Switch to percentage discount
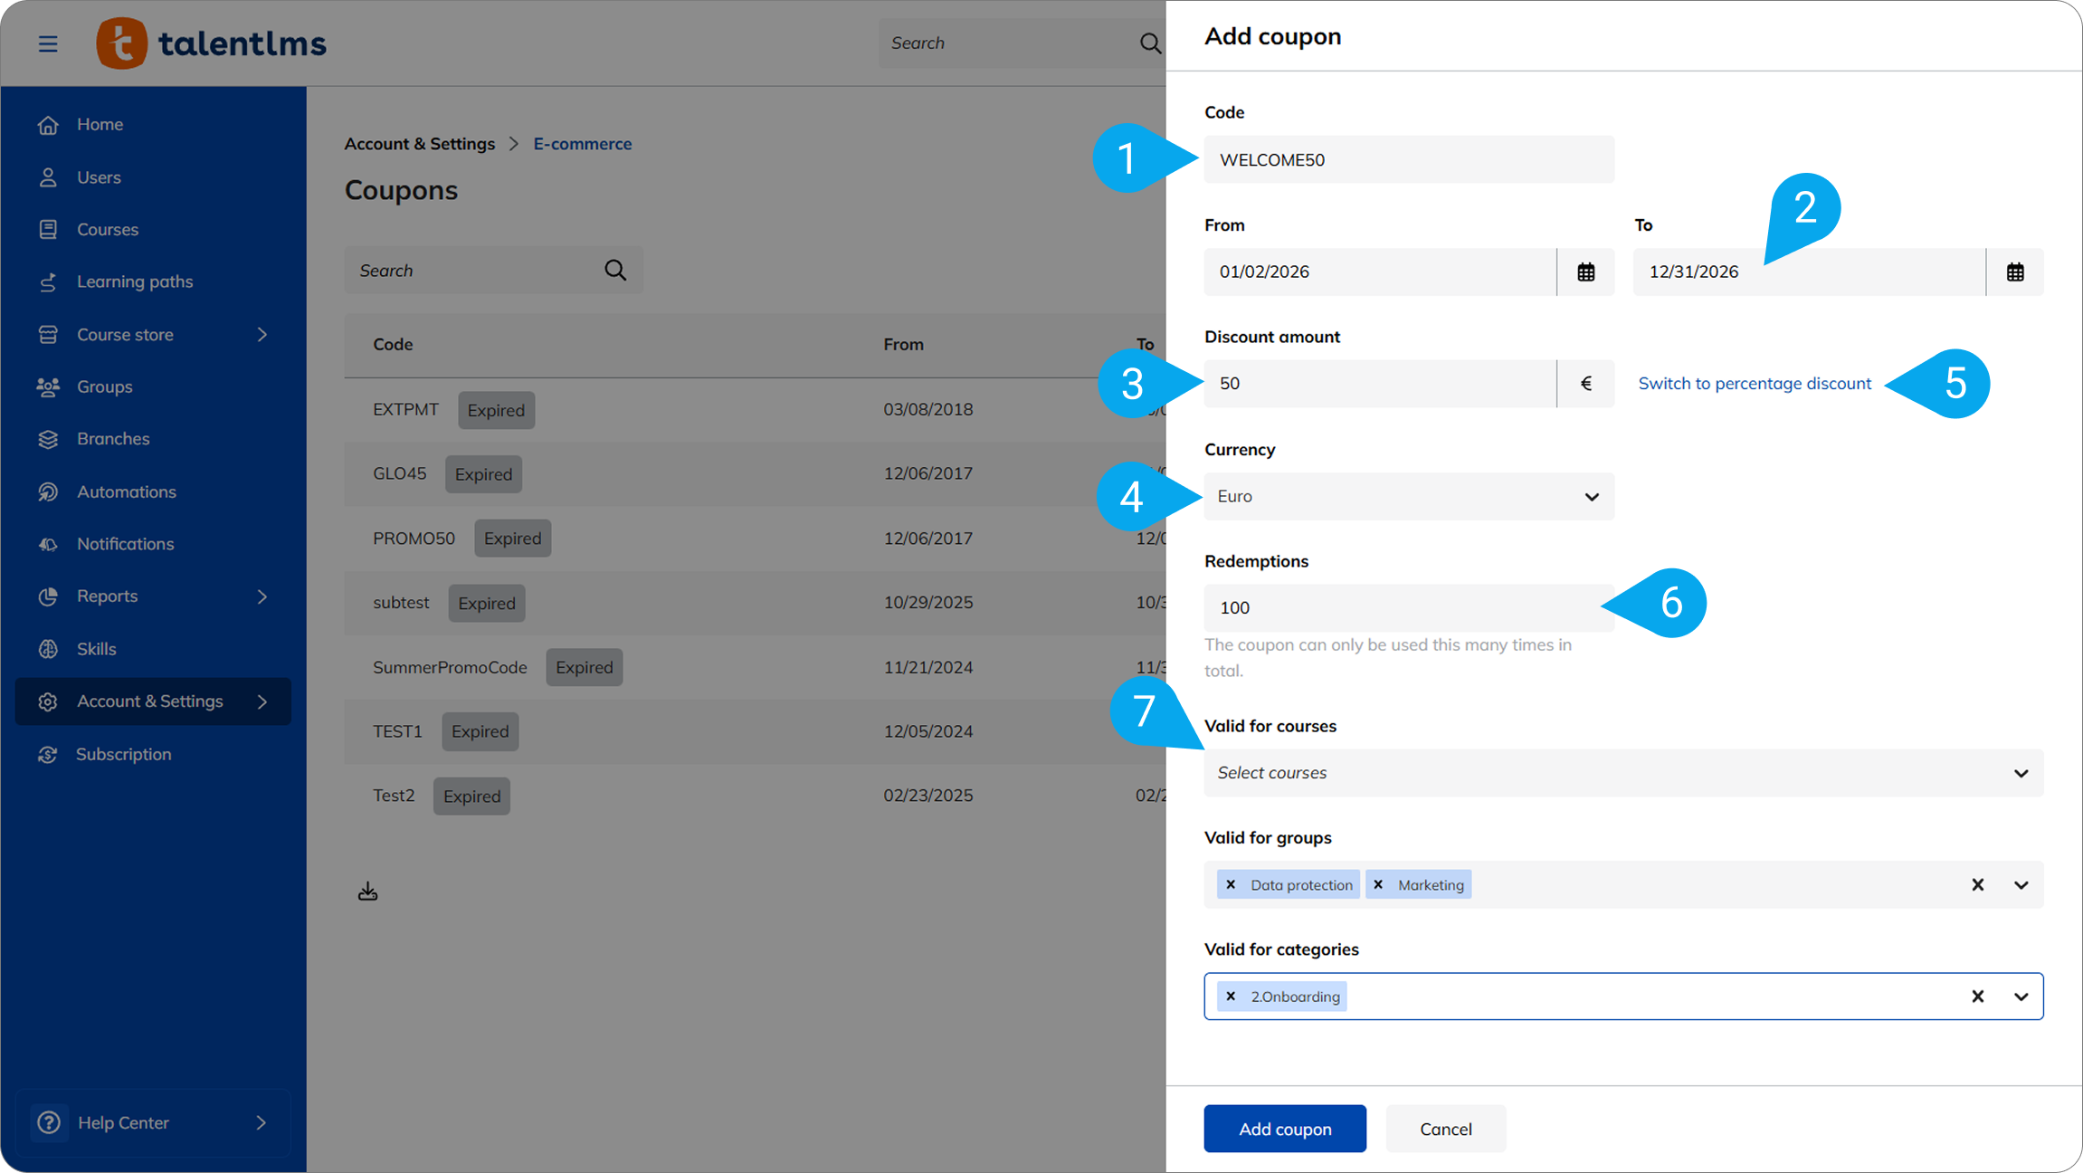Screen dimensions: 2083x1173 (1754, 383)
